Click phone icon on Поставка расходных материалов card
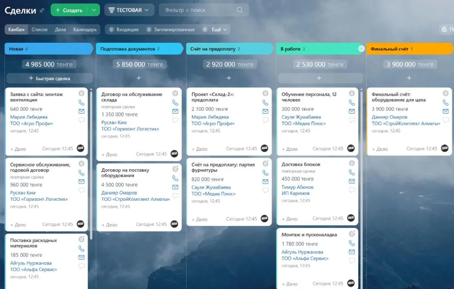454x289 pixels. [x=82, y=248]
